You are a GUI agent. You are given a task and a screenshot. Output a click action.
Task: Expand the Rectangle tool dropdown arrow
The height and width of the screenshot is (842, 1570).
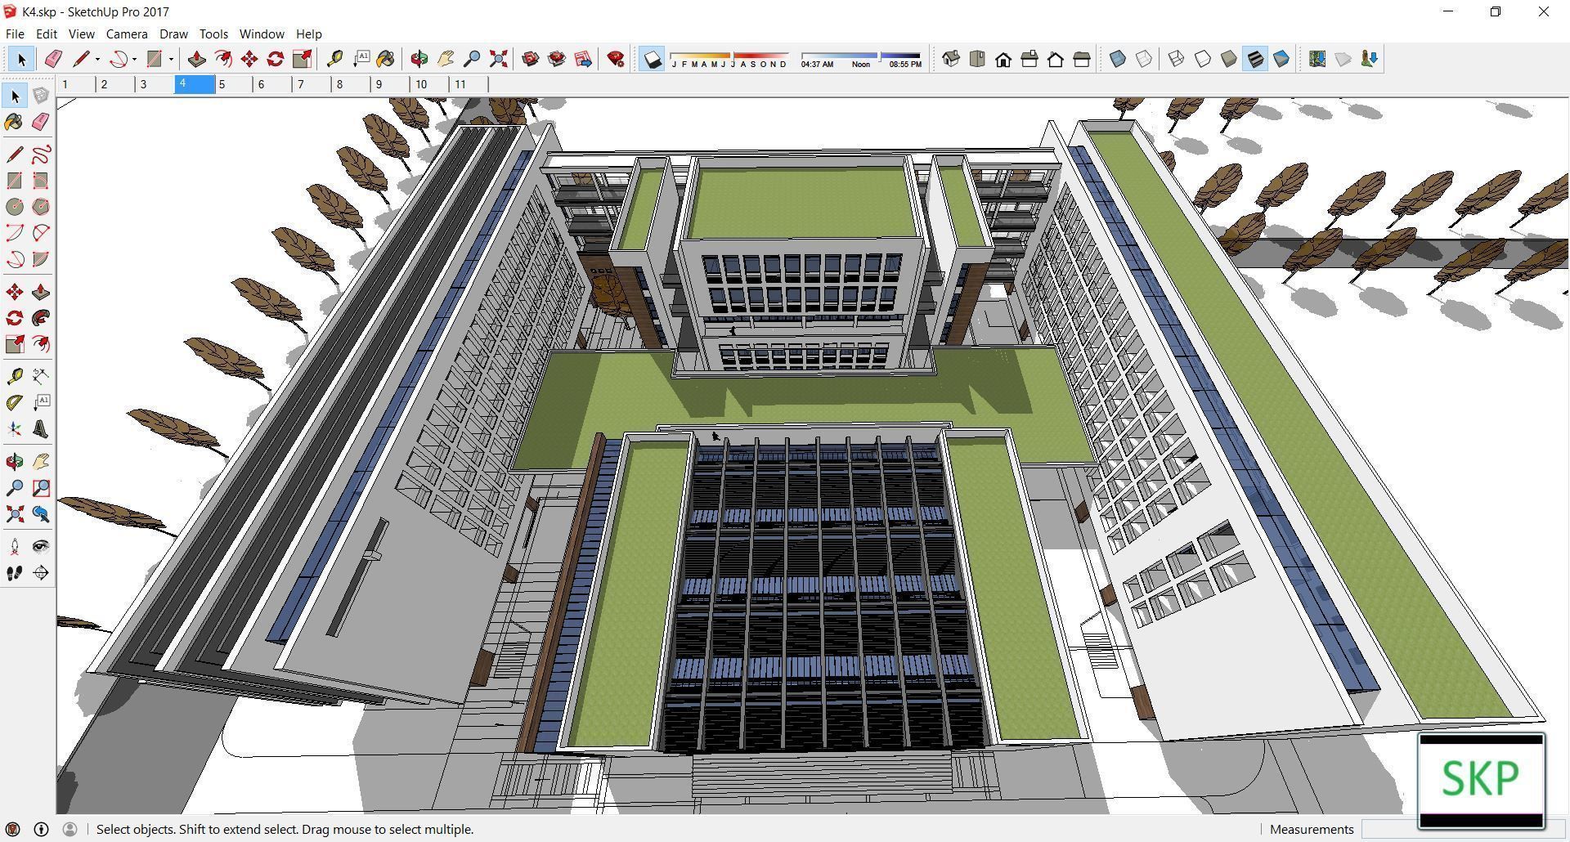tap(171, 59)
